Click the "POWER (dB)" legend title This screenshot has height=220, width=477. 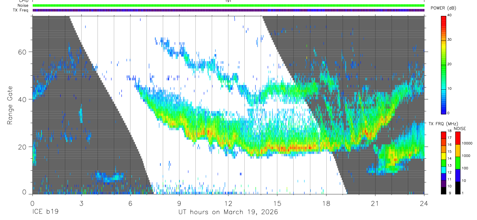click(x=443, y=8)
